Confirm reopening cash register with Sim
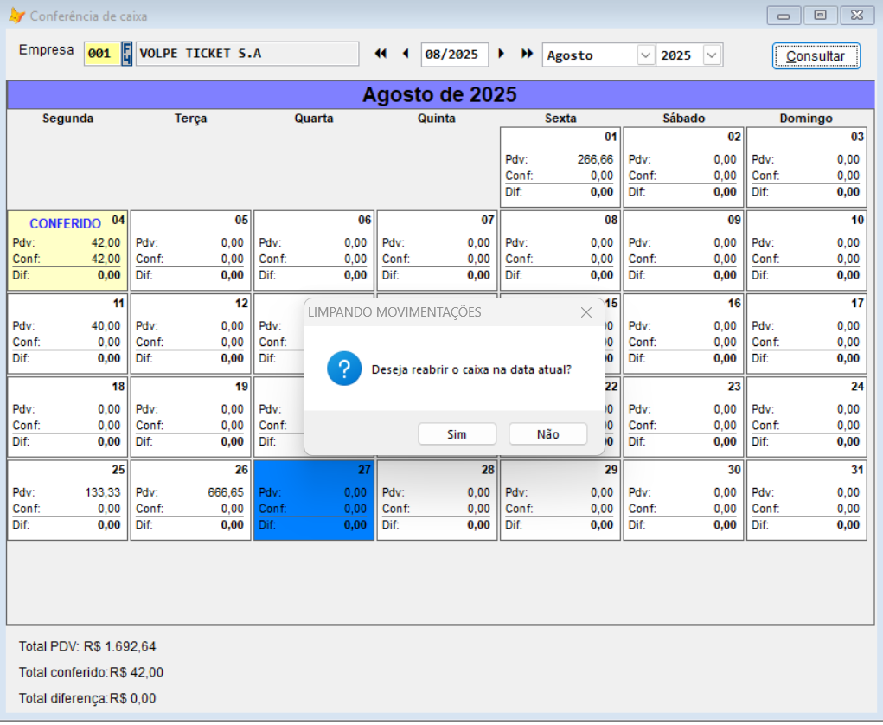The height and width of the screenshot is (725, 883). (x=457, y=434)
